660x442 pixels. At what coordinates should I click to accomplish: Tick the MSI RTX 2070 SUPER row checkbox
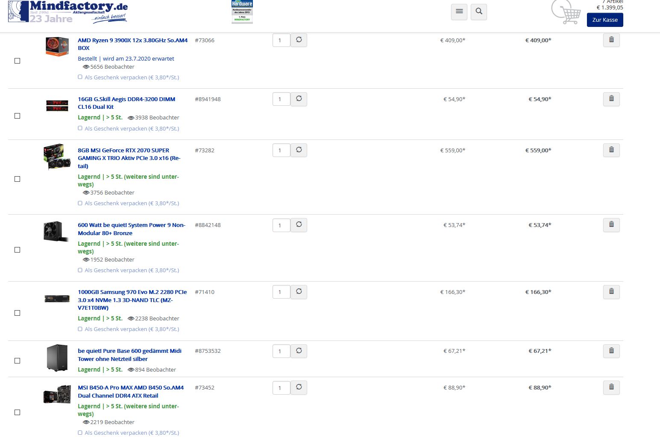pyautogui.click(x=18, y=179)
